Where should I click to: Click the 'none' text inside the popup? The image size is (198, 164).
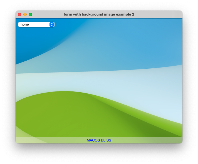25,24
